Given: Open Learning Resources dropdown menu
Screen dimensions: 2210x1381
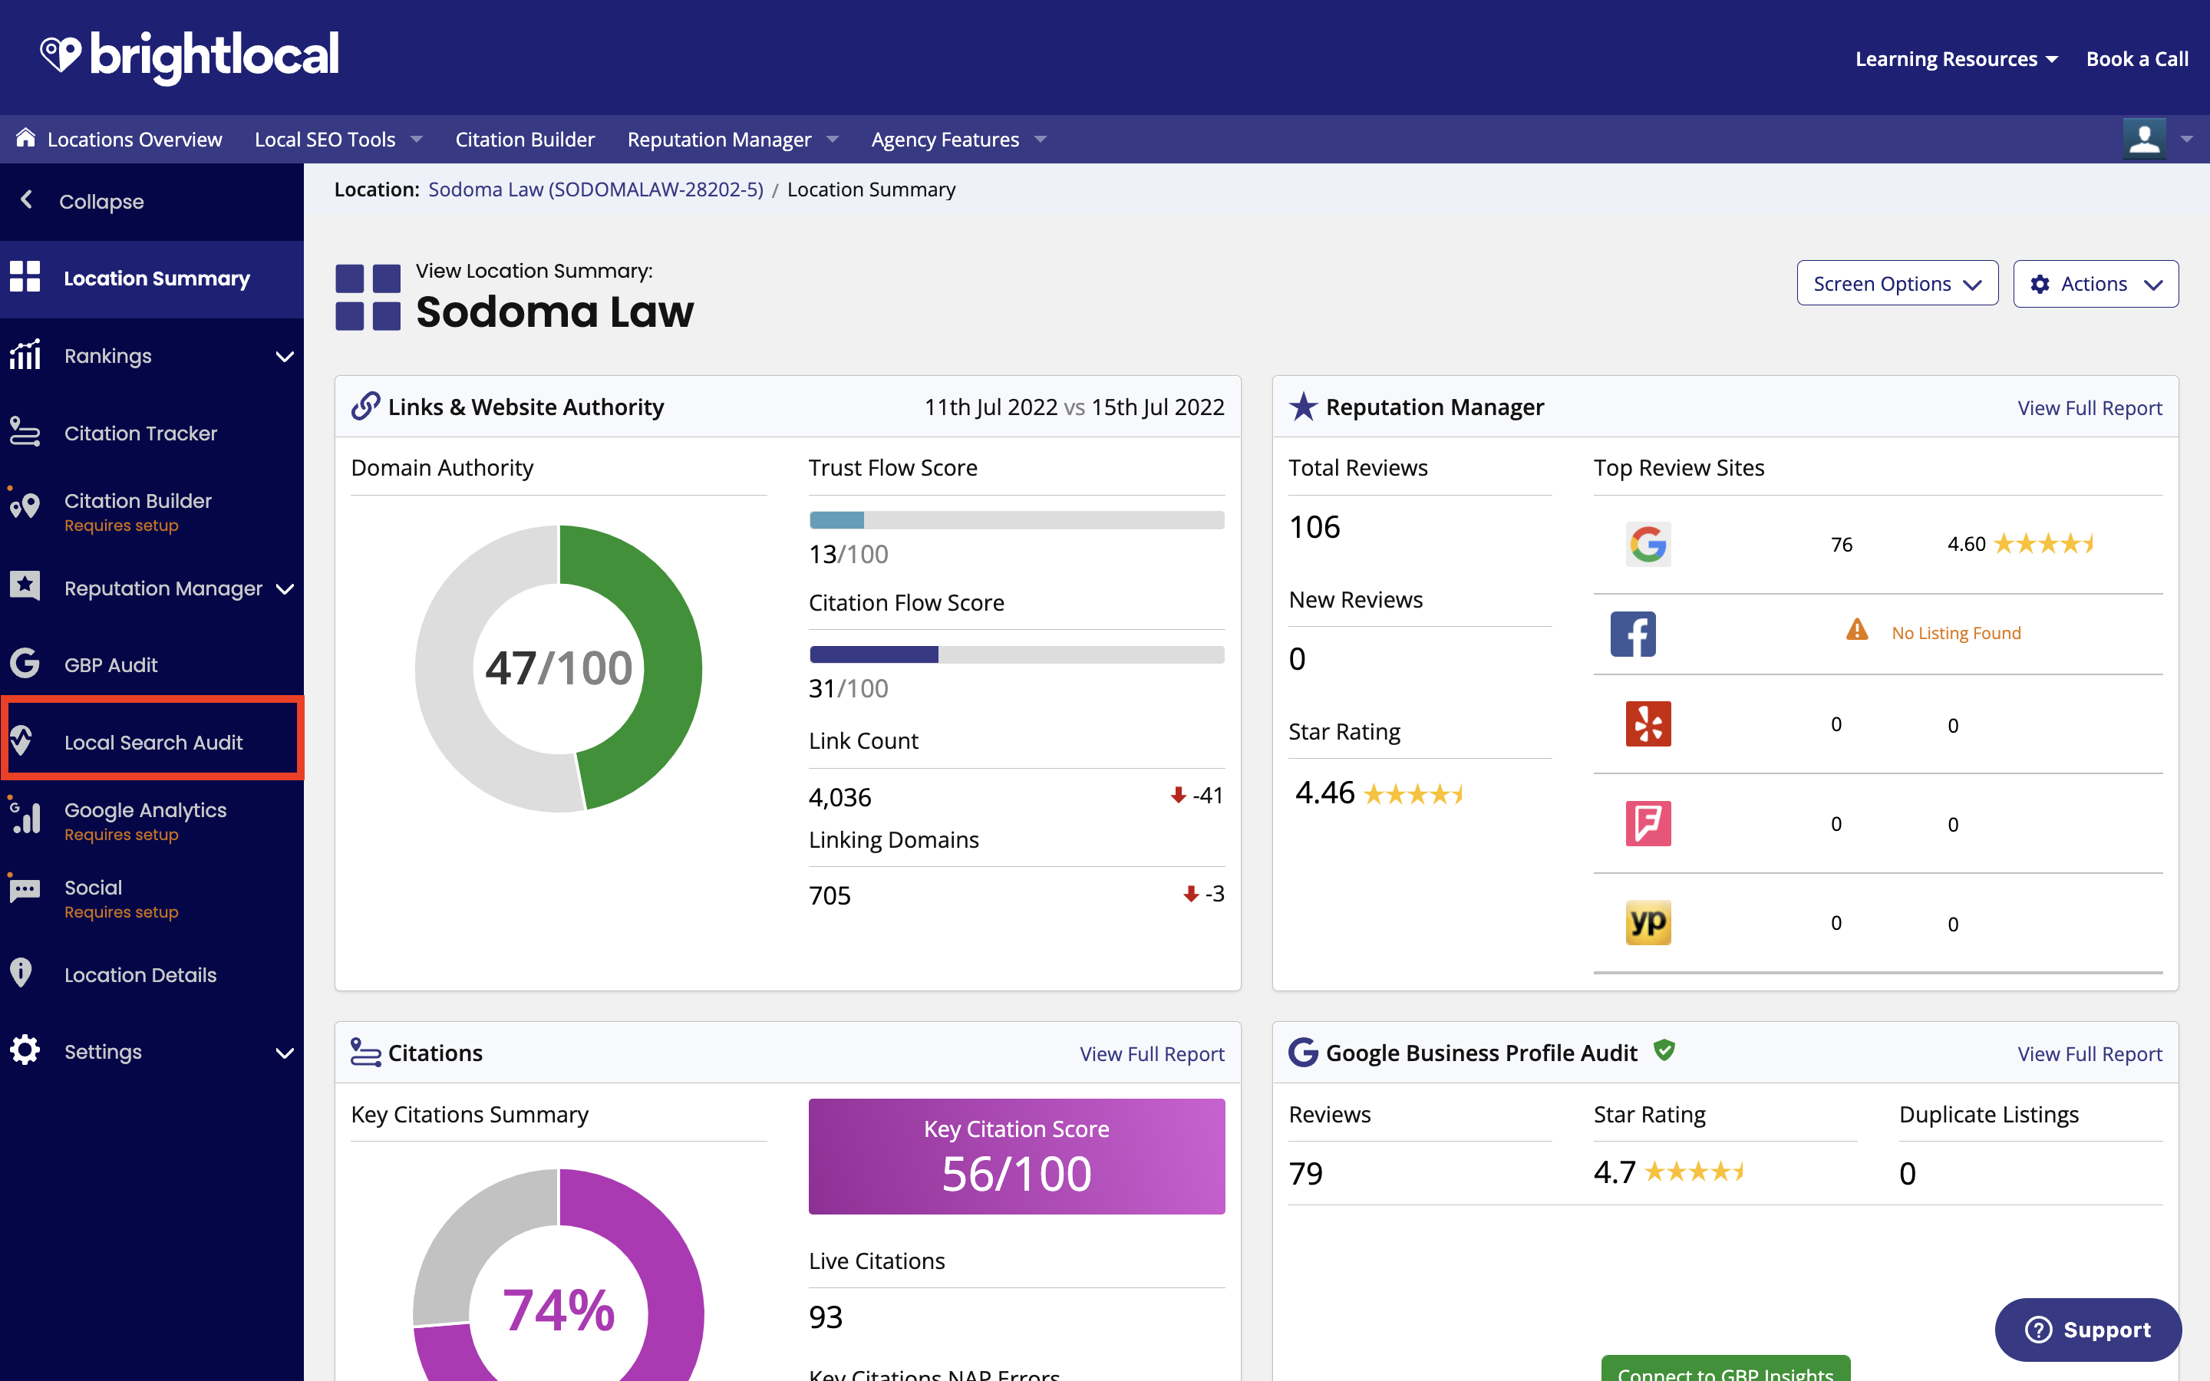Looking at the screenshot, I should click(1956, 58).
